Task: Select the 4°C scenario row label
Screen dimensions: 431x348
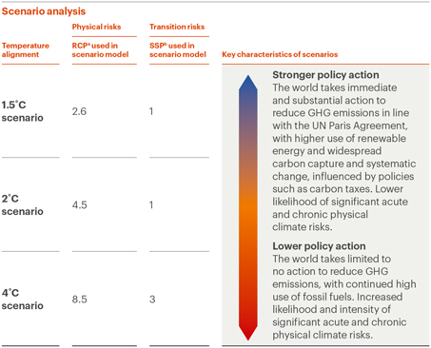Action: click(x=23, y=299)
